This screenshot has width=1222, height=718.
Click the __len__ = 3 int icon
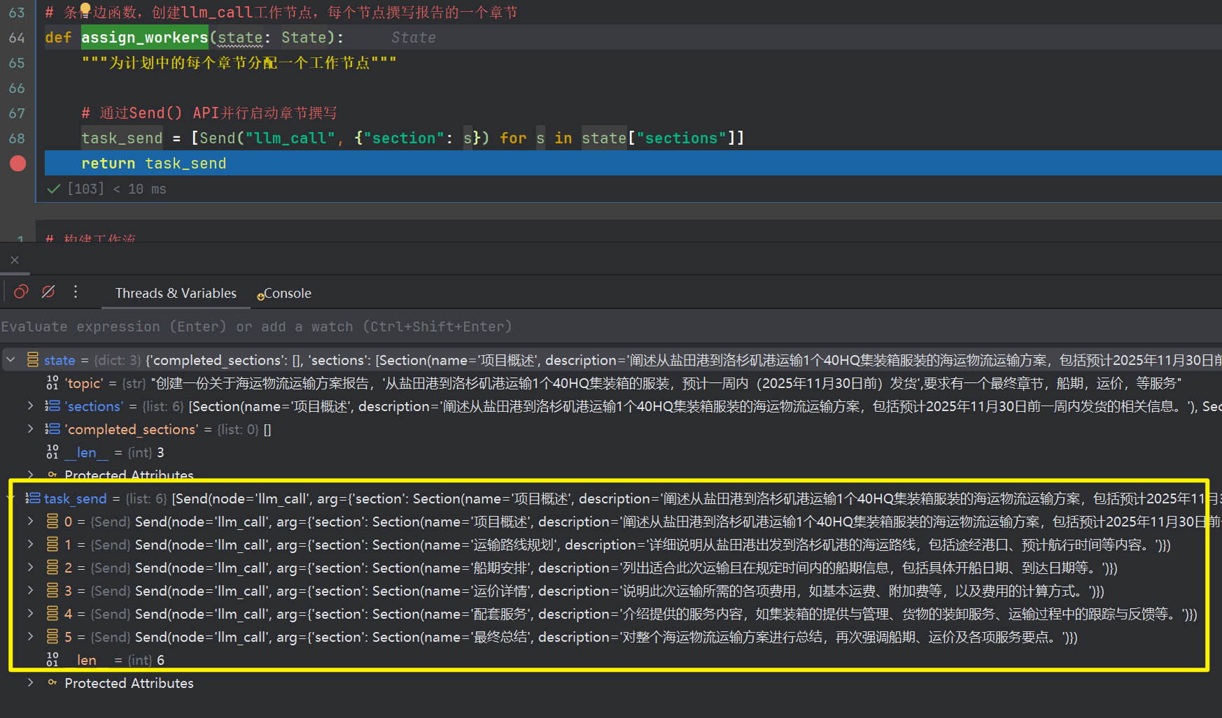click(52, 452)
